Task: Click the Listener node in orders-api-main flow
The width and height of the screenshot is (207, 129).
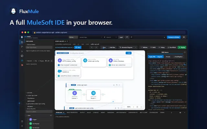Action: pos(75,95)
